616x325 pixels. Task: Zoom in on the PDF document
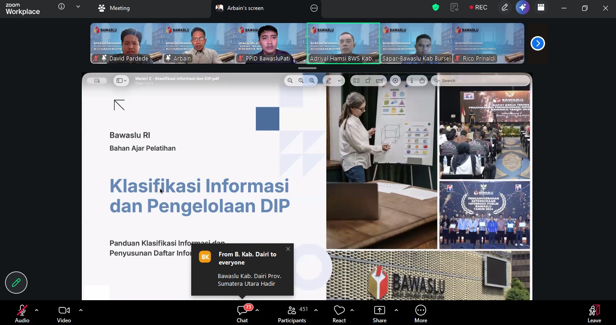[312, 80]
